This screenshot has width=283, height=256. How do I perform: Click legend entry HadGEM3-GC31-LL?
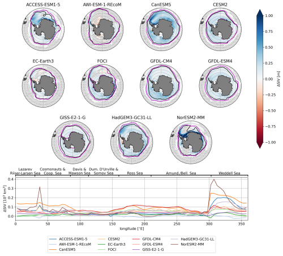(x=192, y=239)
